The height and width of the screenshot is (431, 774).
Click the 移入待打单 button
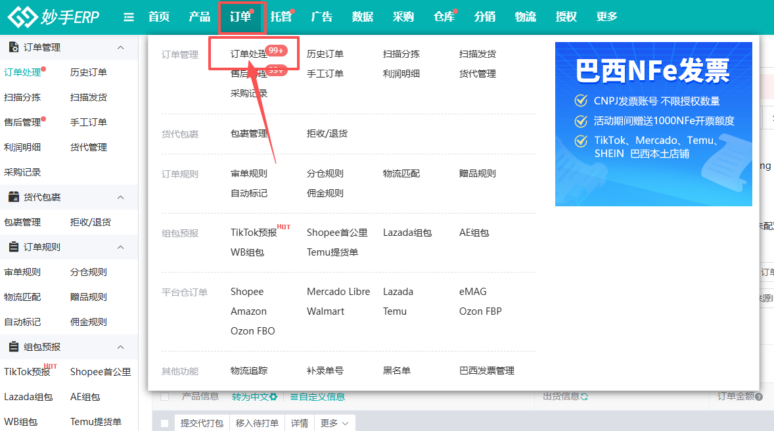tap(257, 423)
